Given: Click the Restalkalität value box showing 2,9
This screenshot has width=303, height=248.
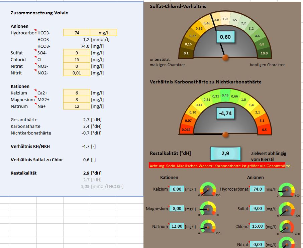Looking at the screenshot, I should (225, 153).
